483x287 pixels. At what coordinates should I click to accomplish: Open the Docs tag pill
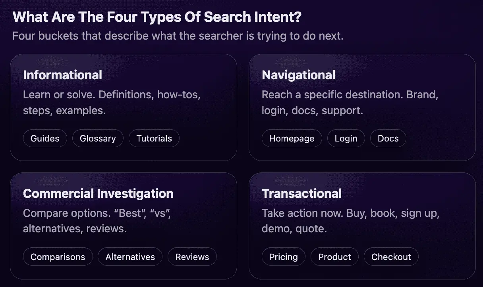click(388, 138)
